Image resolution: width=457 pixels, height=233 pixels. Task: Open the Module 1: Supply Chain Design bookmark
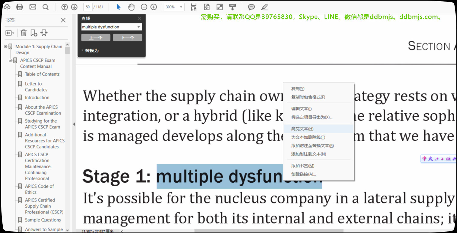pos(39,49)
